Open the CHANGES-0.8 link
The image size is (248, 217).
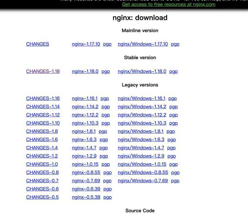click(x=42, y=173)
